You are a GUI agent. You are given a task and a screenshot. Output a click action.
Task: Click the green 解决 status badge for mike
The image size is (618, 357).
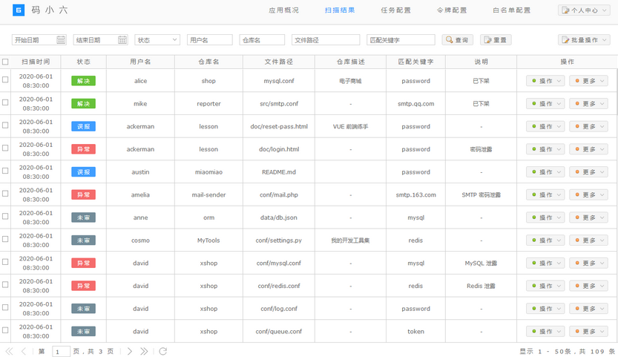pyautogui.click(x=84, y=104)
